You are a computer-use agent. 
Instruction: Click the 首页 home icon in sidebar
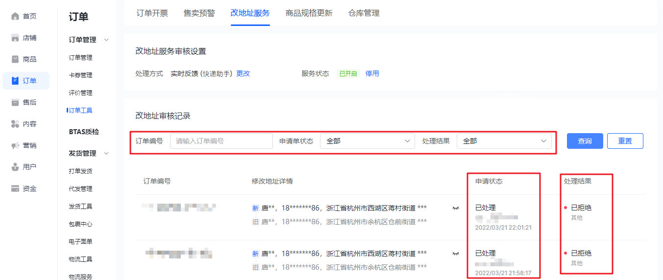[x=15, y=16]
